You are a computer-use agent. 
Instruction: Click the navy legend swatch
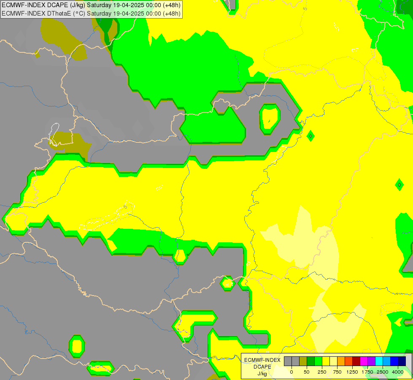click(402, 361)
